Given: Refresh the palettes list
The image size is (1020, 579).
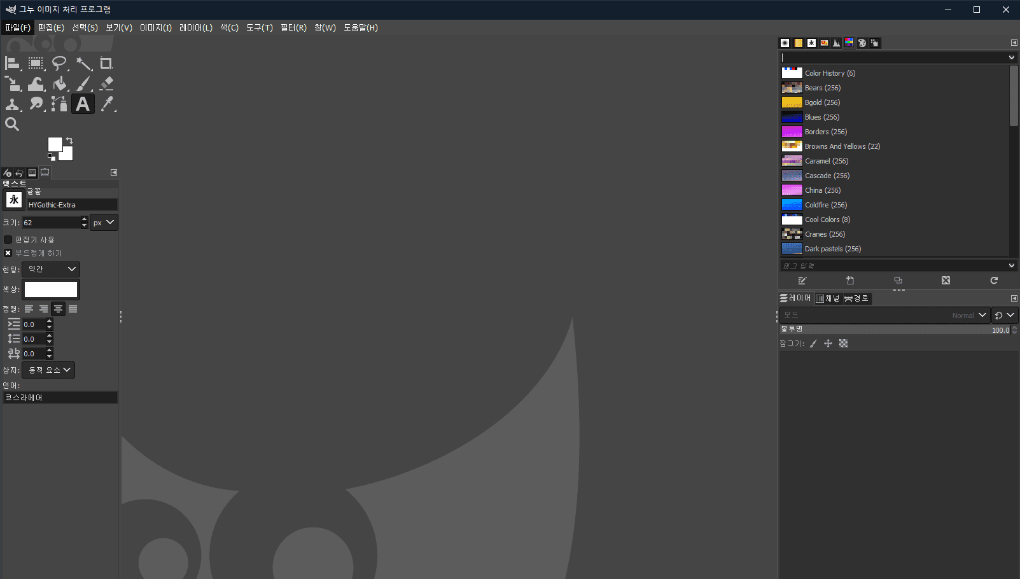Looking at the screenshot, I should click(994, 281).
